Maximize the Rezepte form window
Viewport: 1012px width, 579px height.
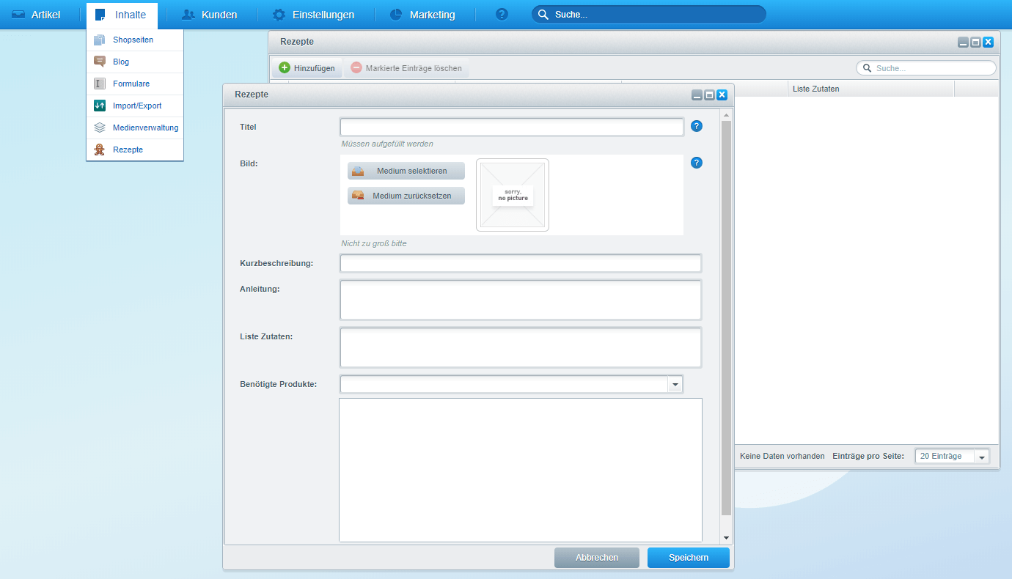(709, 95)
